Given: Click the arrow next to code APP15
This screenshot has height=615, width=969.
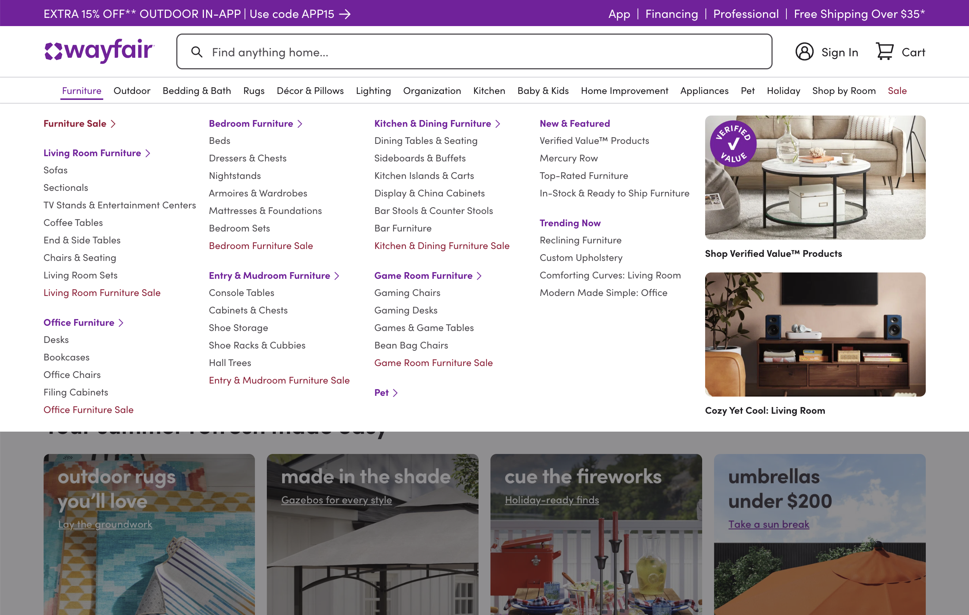Looking at the screenshot, I should [345, 14].
